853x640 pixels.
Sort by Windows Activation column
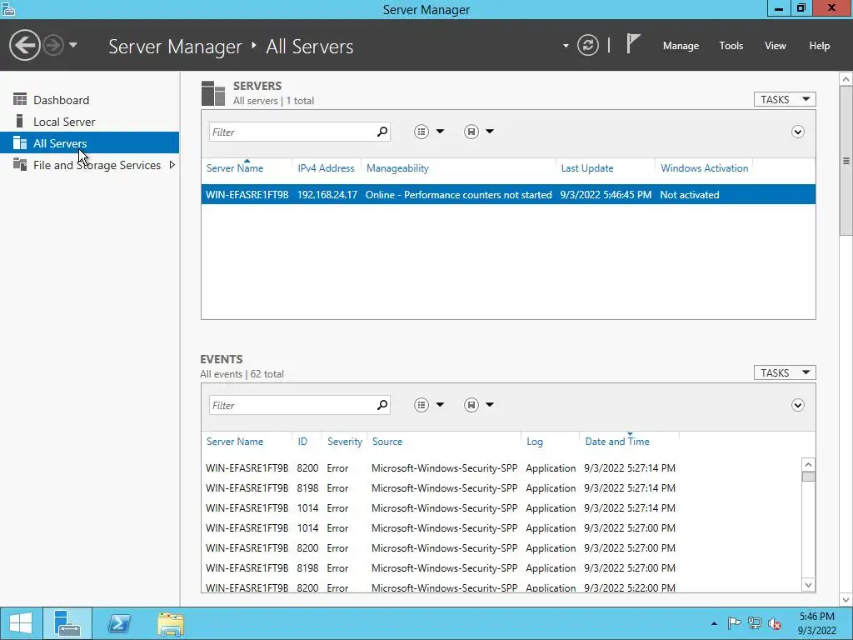click(x=705, y=168)
